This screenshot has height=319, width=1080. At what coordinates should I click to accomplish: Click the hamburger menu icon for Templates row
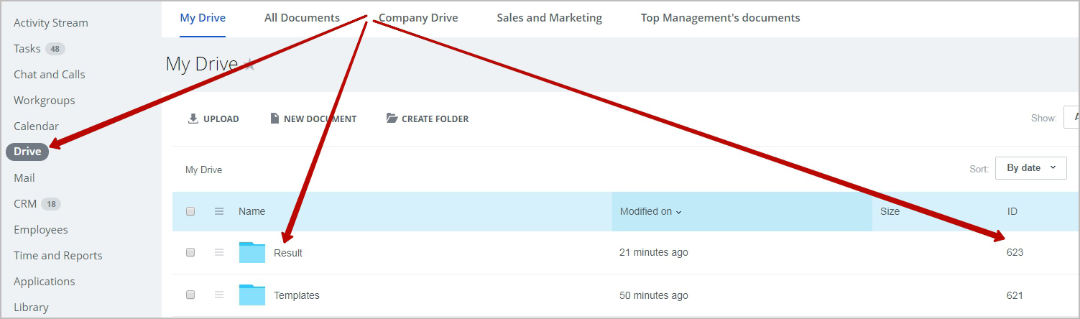click(x=219, y=295)
